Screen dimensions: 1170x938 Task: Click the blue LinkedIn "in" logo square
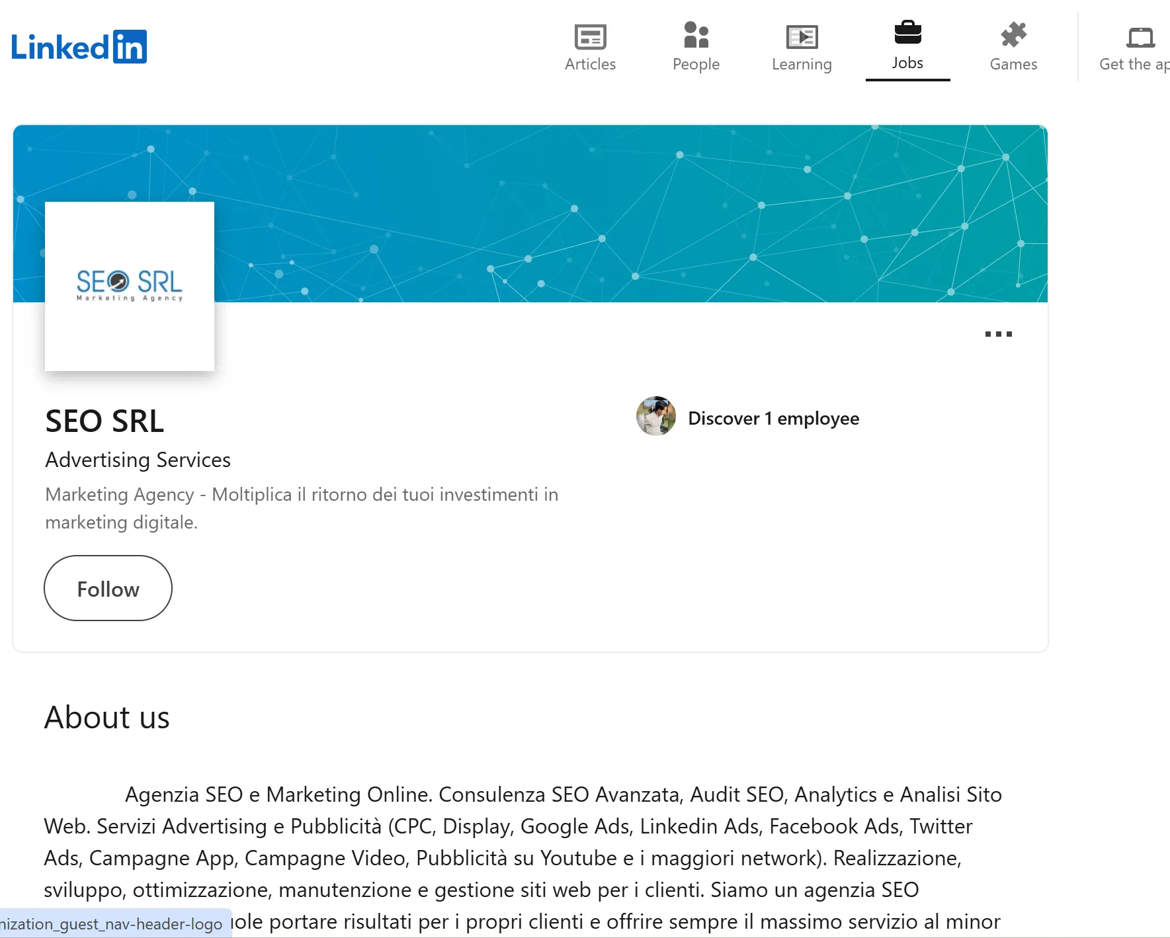130,46
